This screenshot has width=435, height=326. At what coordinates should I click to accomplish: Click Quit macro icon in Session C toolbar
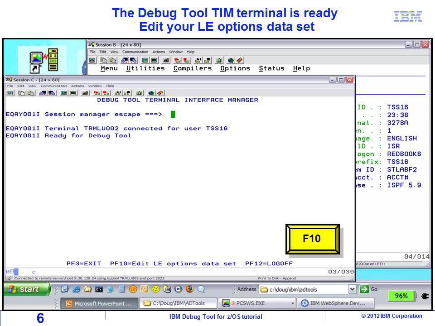click(127, 93)
